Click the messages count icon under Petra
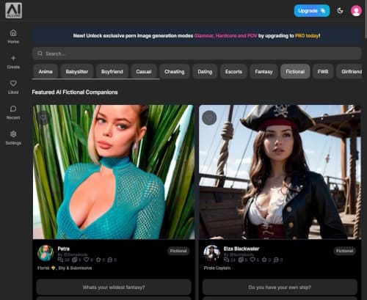 [x=75, y=260]
